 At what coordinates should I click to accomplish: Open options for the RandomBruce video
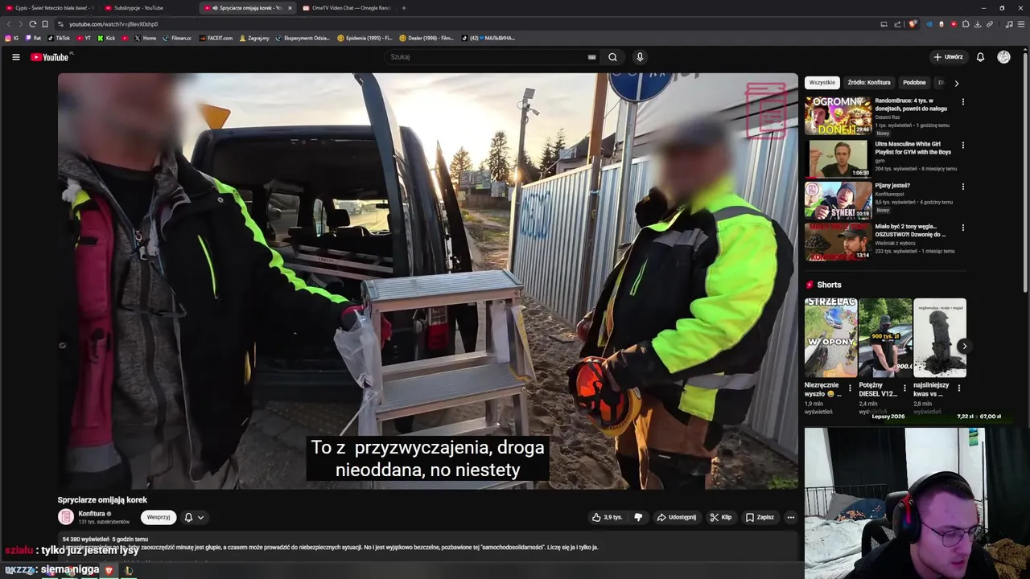962,102
